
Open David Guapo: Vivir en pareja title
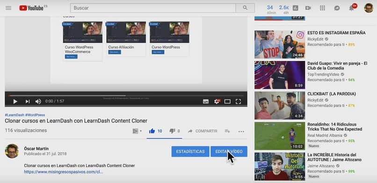click(x=337, y=66)
